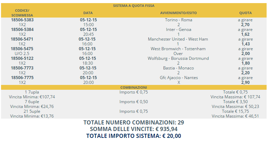
Task: Open the West Bromwich - Tottenham event
Action: point(178,49)
